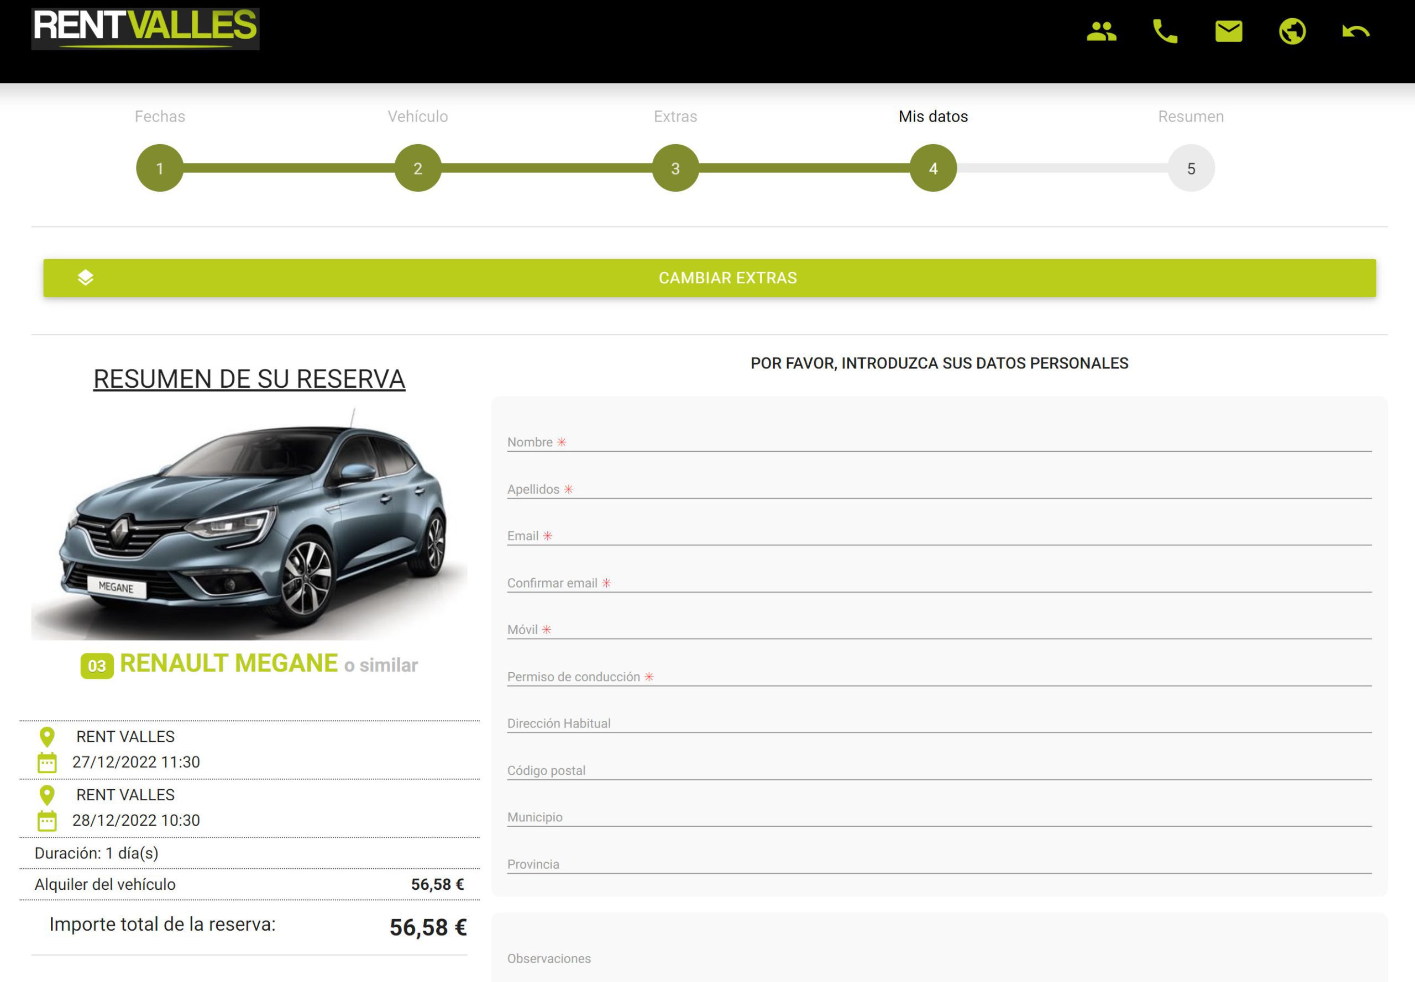Viewport: 1415px width, 982px height.
Task: Focus the Municipio input field
Action: pos(939,816)
